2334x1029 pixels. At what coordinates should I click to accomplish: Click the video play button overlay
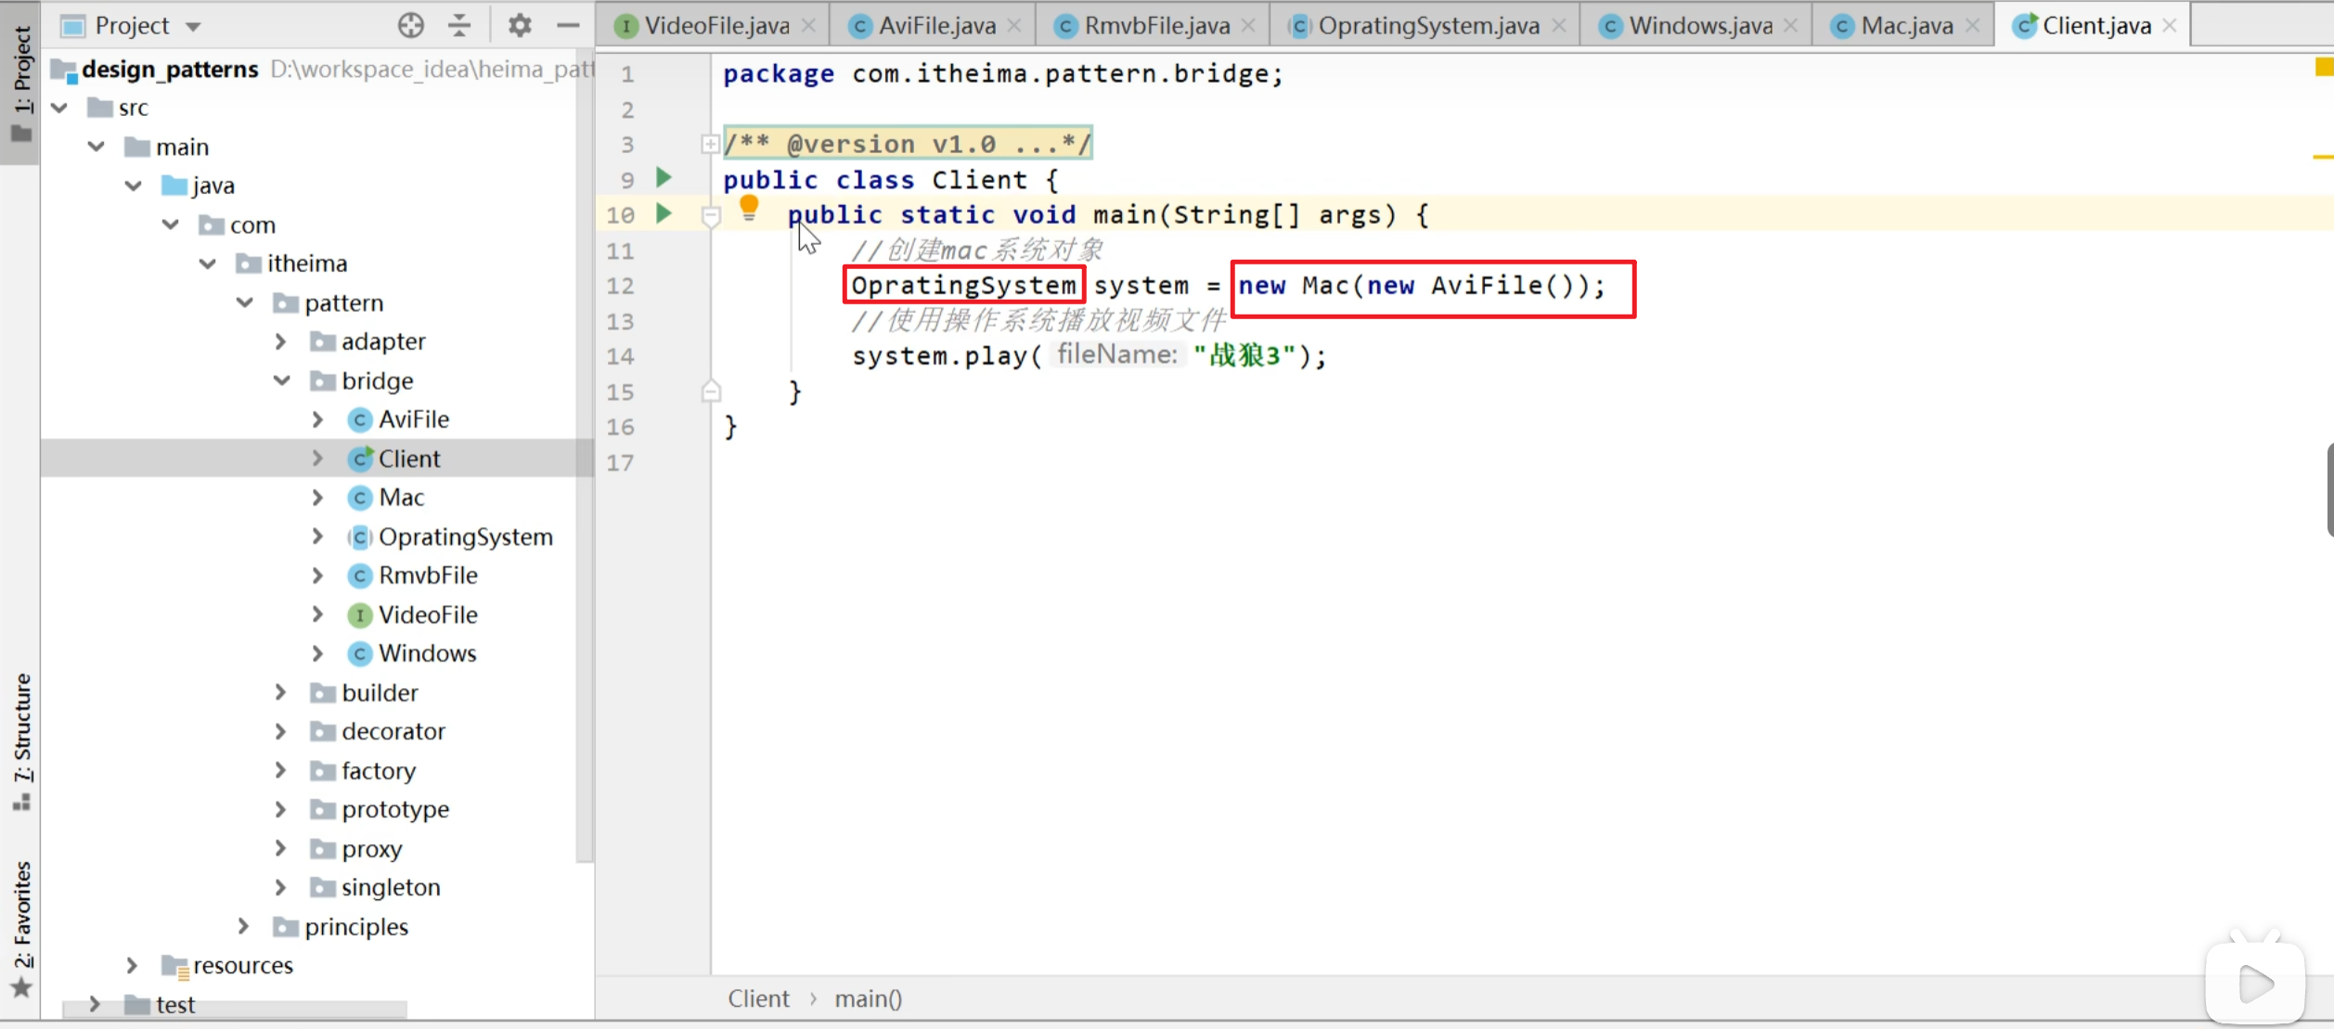[2255, 983]
